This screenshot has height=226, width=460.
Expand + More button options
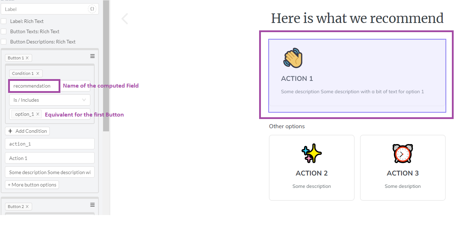click(x=32, y=185)
